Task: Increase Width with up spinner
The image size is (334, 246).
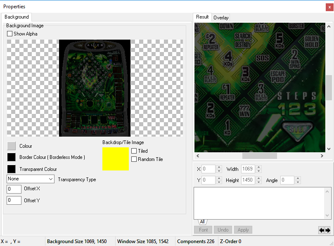Action: click(x=258, y=167)
